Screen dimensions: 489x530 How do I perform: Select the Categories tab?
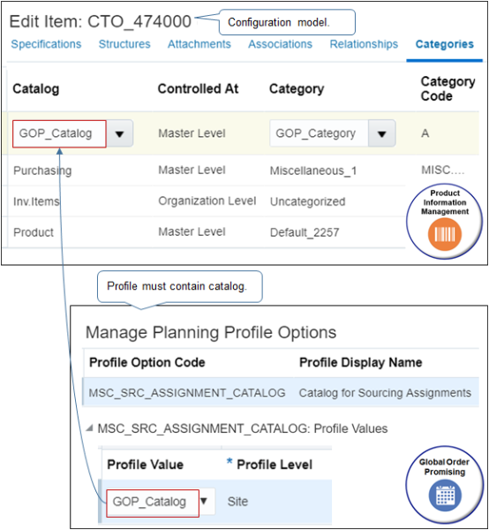pos(445,44)
